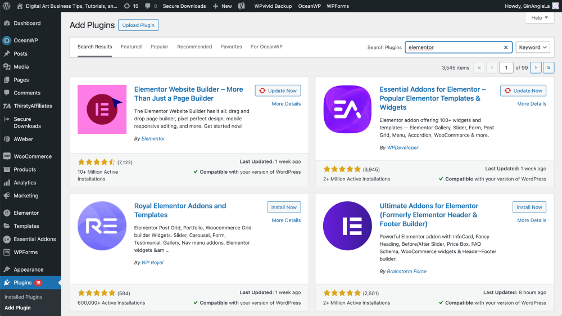Image resolution: width=562 pixels, height=316 pixels.
Task: Open the WordPress logo menu
Action: pos(6,6)
